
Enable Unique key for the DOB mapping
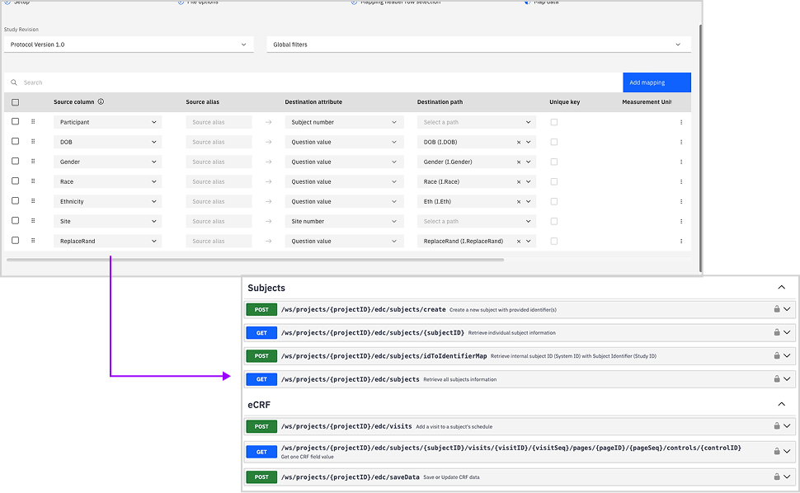(x=553, y=142)
